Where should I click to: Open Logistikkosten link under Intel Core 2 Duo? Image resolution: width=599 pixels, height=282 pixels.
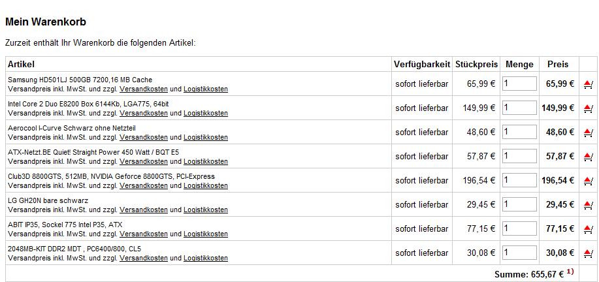coord(206,113)
